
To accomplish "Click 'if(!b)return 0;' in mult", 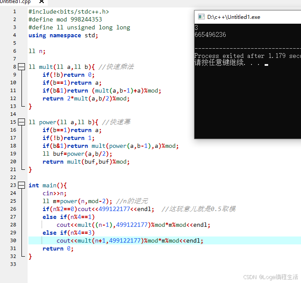I will coord(68,75).
